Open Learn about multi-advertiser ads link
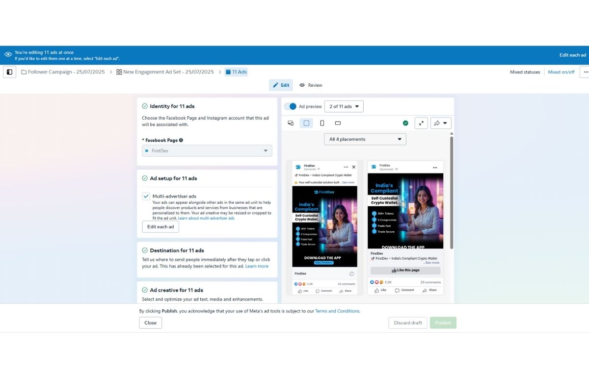 tap(206, 218)
